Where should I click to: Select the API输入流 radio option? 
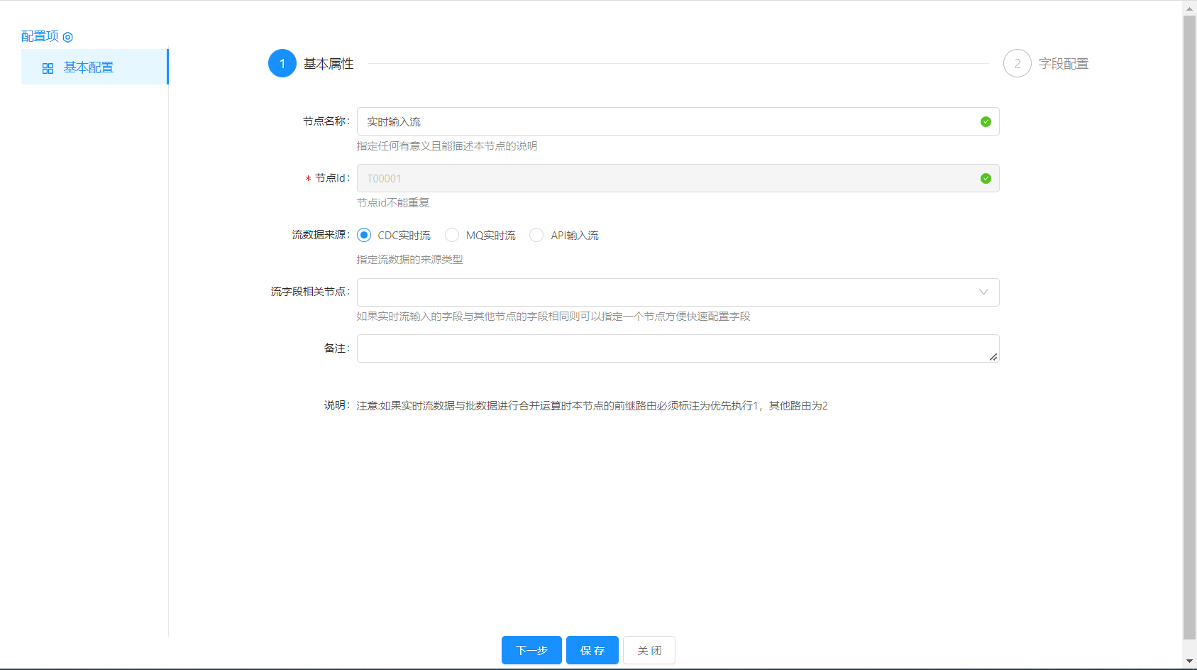[536, 235]
